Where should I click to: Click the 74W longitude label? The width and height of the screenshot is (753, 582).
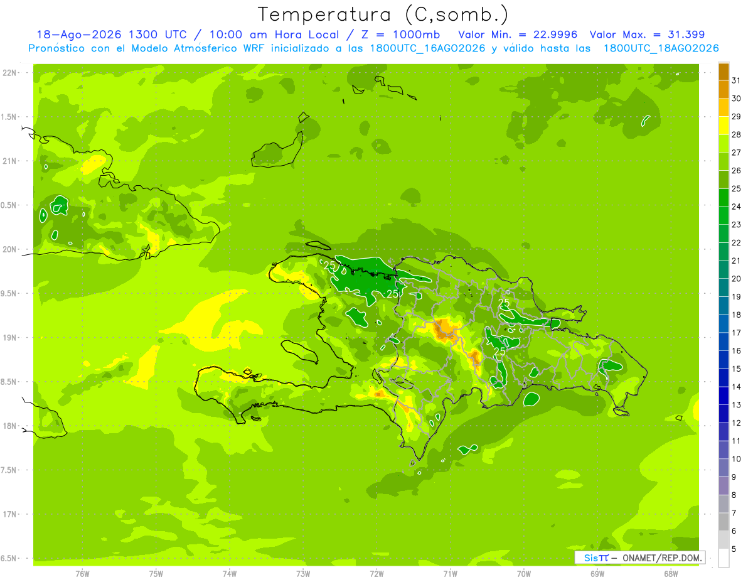[230, 573]
